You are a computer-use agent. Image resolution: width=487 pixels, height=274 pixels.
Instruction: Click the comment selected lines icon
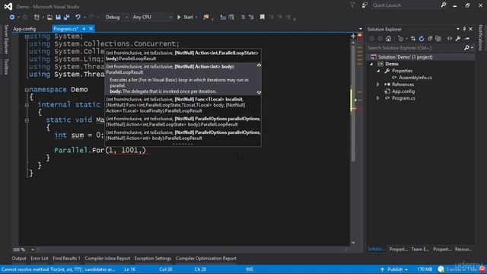(243, 17)
